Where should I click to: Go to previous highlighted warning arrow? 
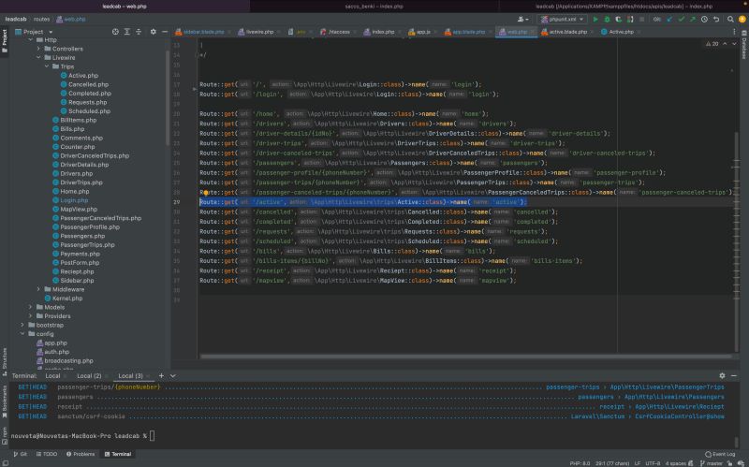725,43
